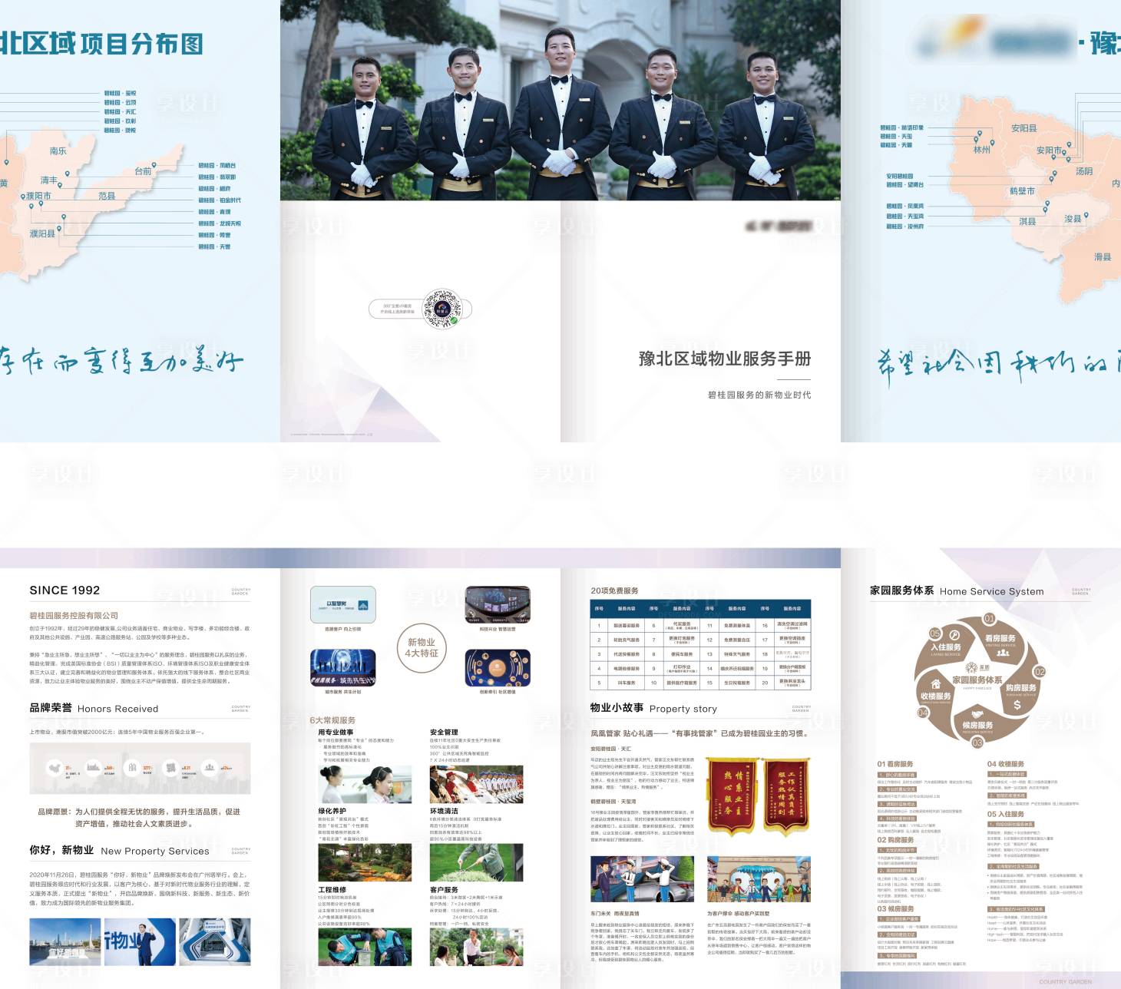Click the 你好，新物业 New Property Services heading

click(x=119, y=850)
